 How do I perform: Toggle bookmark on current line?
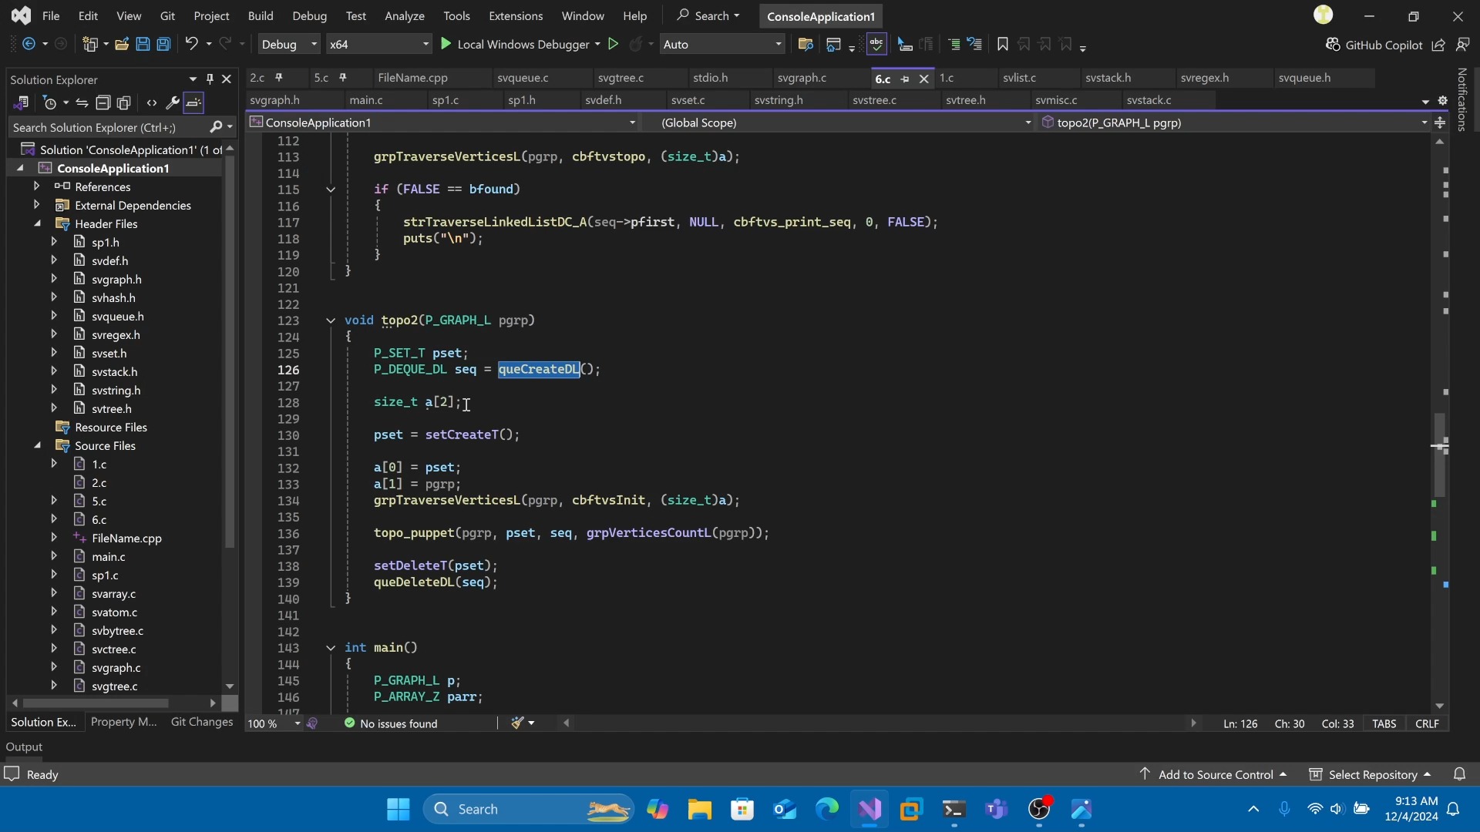pos(1002,45)
